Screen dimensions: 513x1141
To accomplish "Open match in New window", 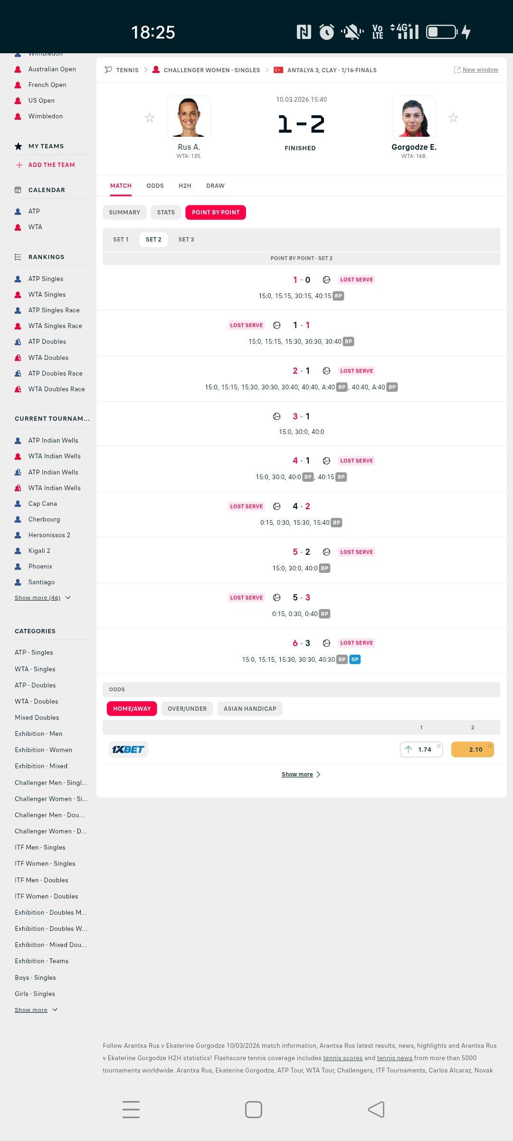I will click(476, 70).
